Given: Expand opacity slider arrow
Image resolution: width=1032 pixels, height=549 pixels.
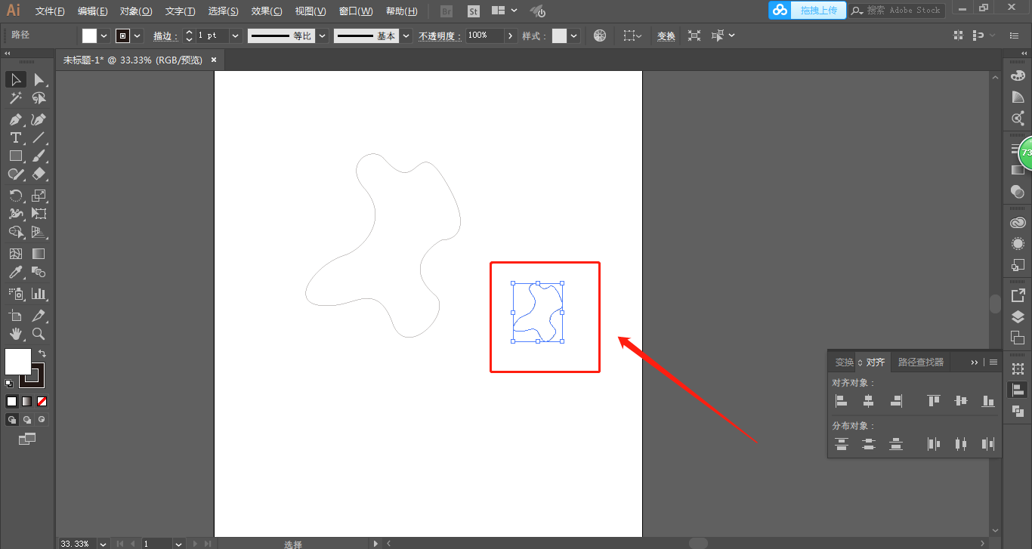Looking at the screenshot, I should coord(511,35).
